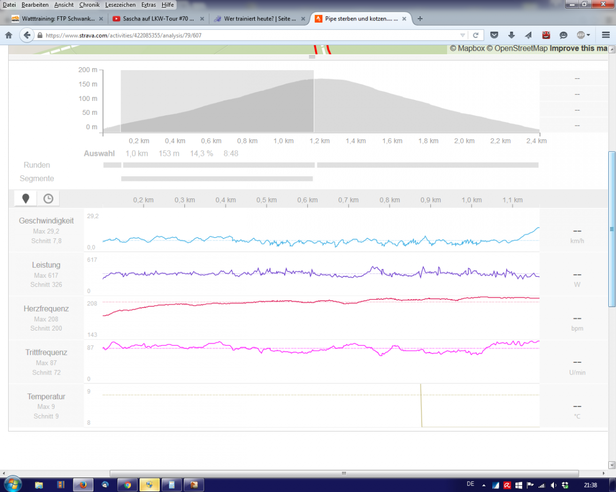The height and width of the screenshot is (492, 616).
Task: Switch to Sascha auf LKW-Tour tab
Action: pos(155,19)
